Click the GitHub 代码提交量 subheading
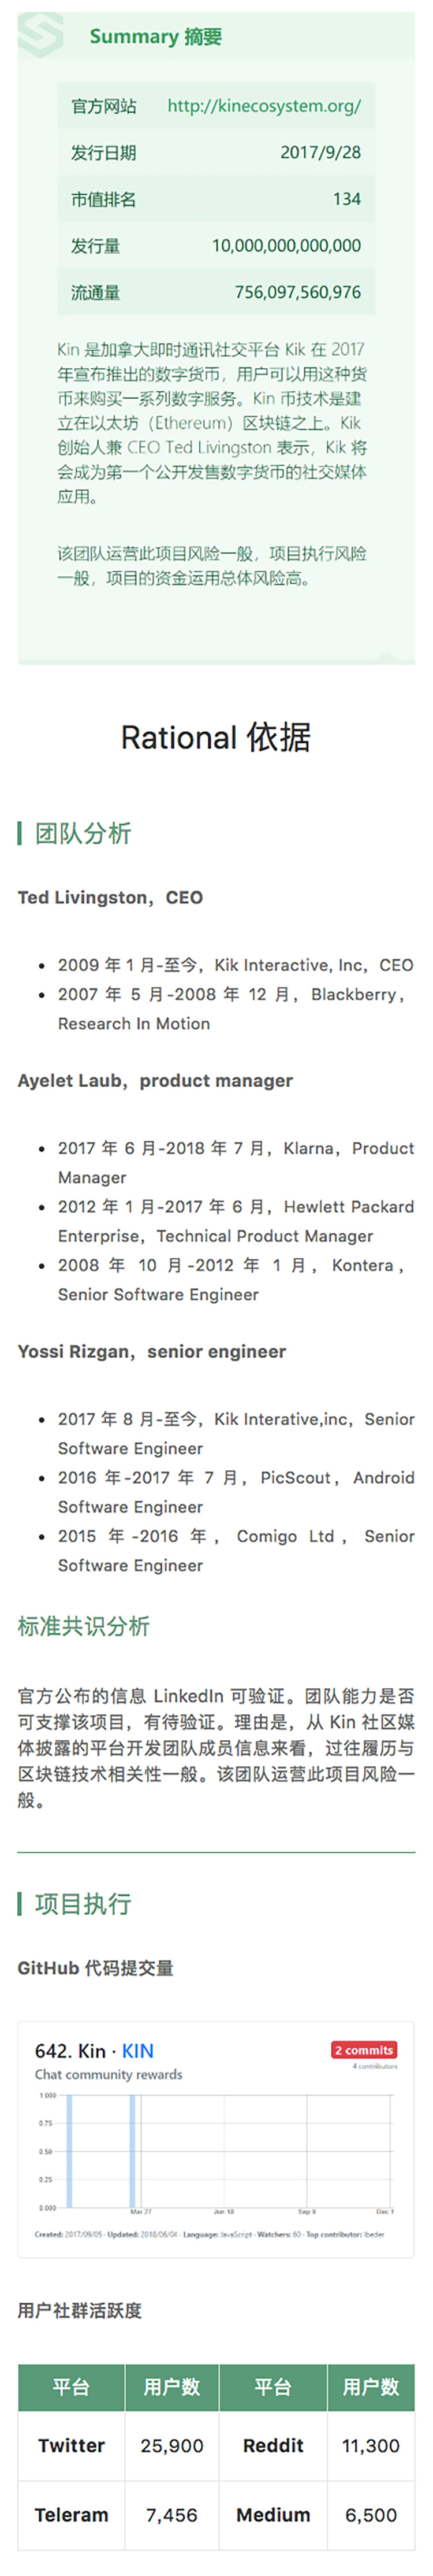The image size is (433, 2576). pos(95,1968)
